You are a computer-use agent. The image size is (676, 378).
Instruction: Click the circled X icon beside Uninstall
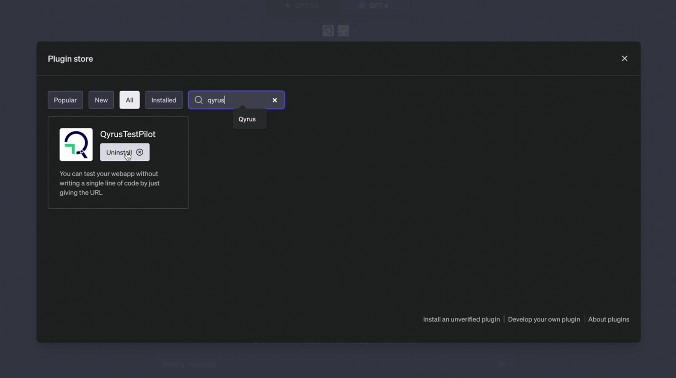[x=140, y=152]
